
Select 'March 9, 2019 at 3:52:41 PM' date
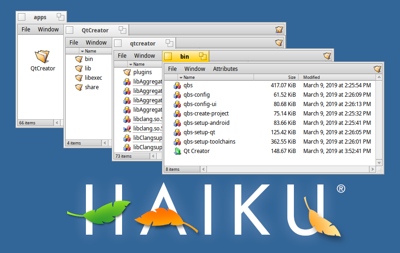[x=337, y=151]
